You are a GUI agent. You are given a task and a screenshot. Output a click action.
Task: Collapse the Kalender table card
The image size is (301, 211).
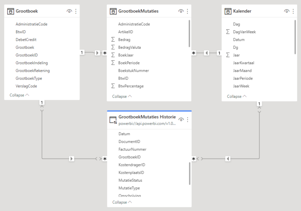[x=237, y=96]
